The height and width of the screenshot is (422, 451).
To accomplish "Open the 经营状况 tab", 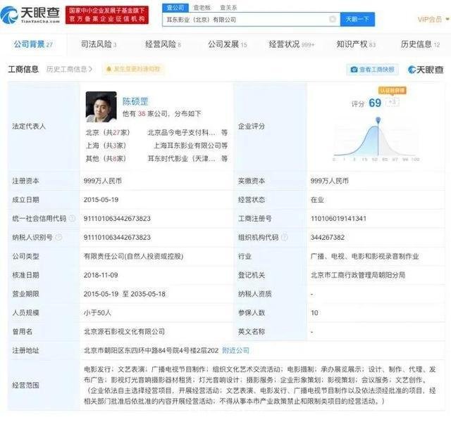I will click(x=292, y=44).
